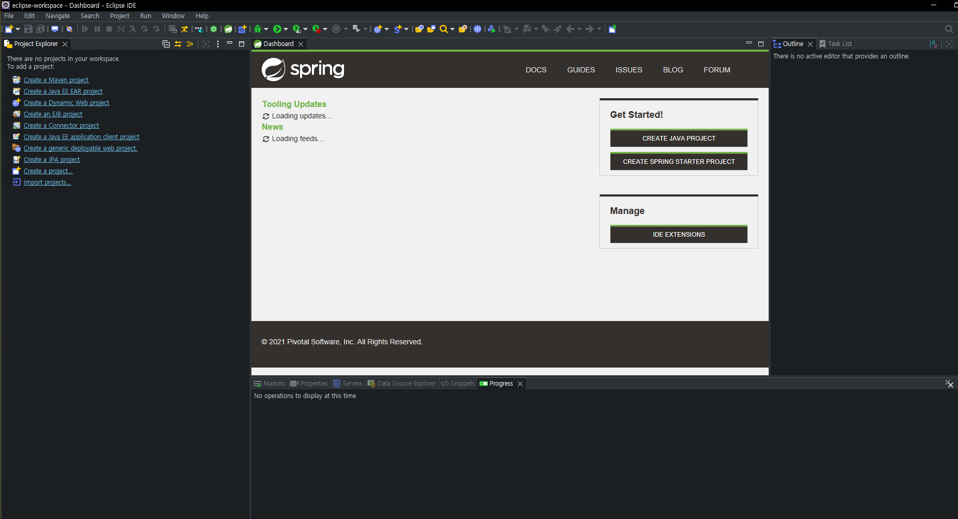The image size is (958, 519).
Task: Open the Spring leaf Dashboard toolbar icon
Action: 228,29
